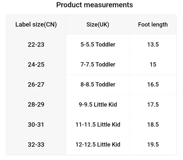This screenshot has width=183, height=160.
Task: Click the 28-29 label size cell
Action: pos(36,105)
